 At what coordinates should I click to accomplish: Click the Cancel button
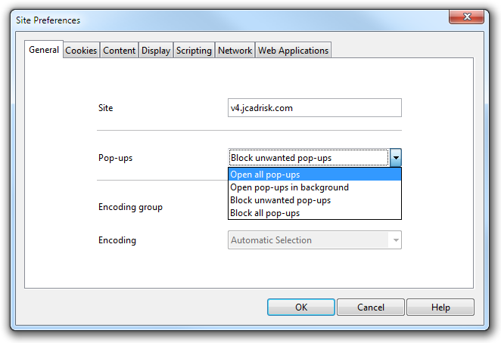[371, 307]
